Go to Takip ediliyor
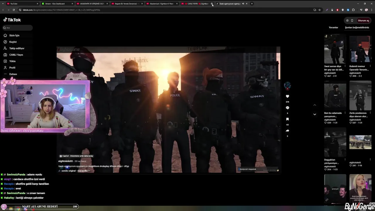Screen dimensions: 375x211 (17, 48)
